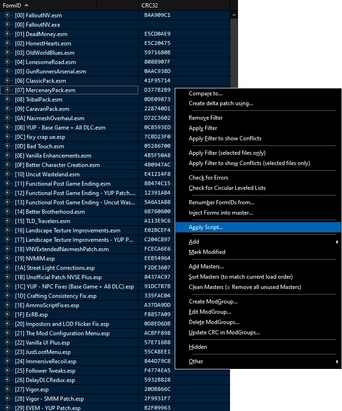Expand the Vigor.esp plugin node
Viewport: 342px width, 411px height.
pos(7,389)
